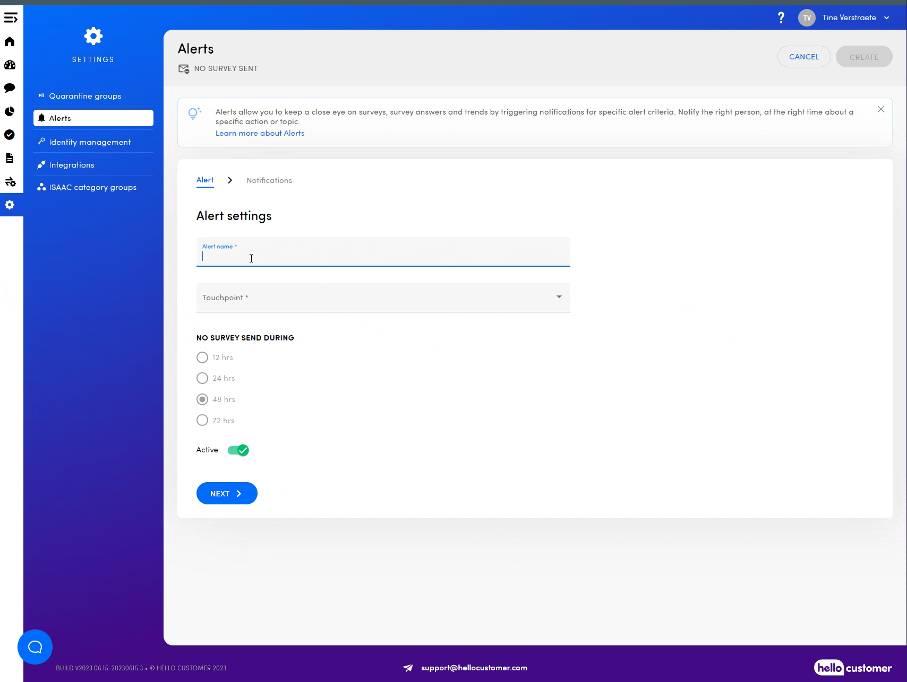Disable the Active toggle switch
Viewport: 907px width, 682px height.
click(238, 450)
